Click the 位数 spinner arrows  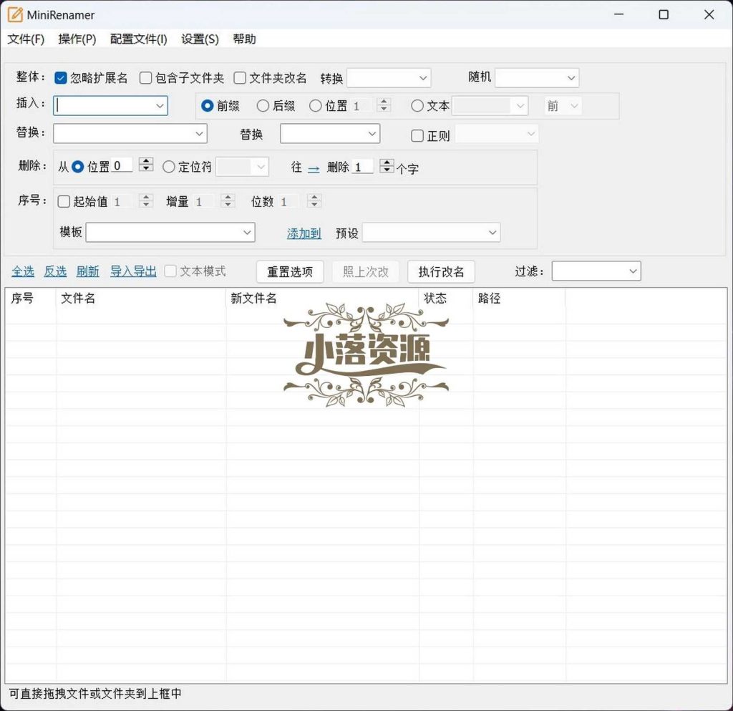(x=314, y=201)
